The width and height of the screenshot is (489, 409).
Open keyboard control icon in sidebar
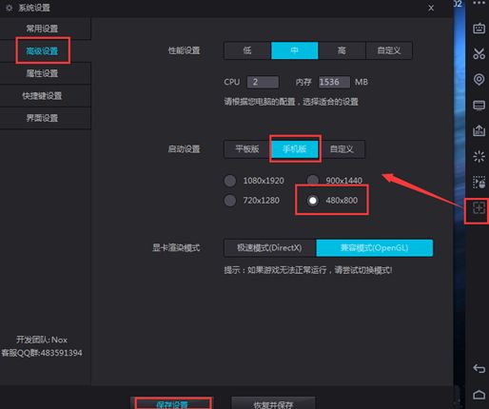click(479, 29)
